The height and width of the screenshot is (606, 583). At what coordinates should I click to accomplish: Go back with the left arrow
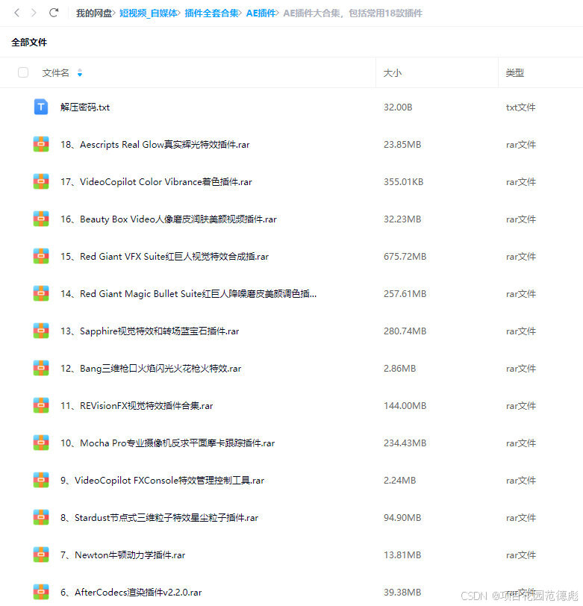pyautogui.click(x=16, y=13)
